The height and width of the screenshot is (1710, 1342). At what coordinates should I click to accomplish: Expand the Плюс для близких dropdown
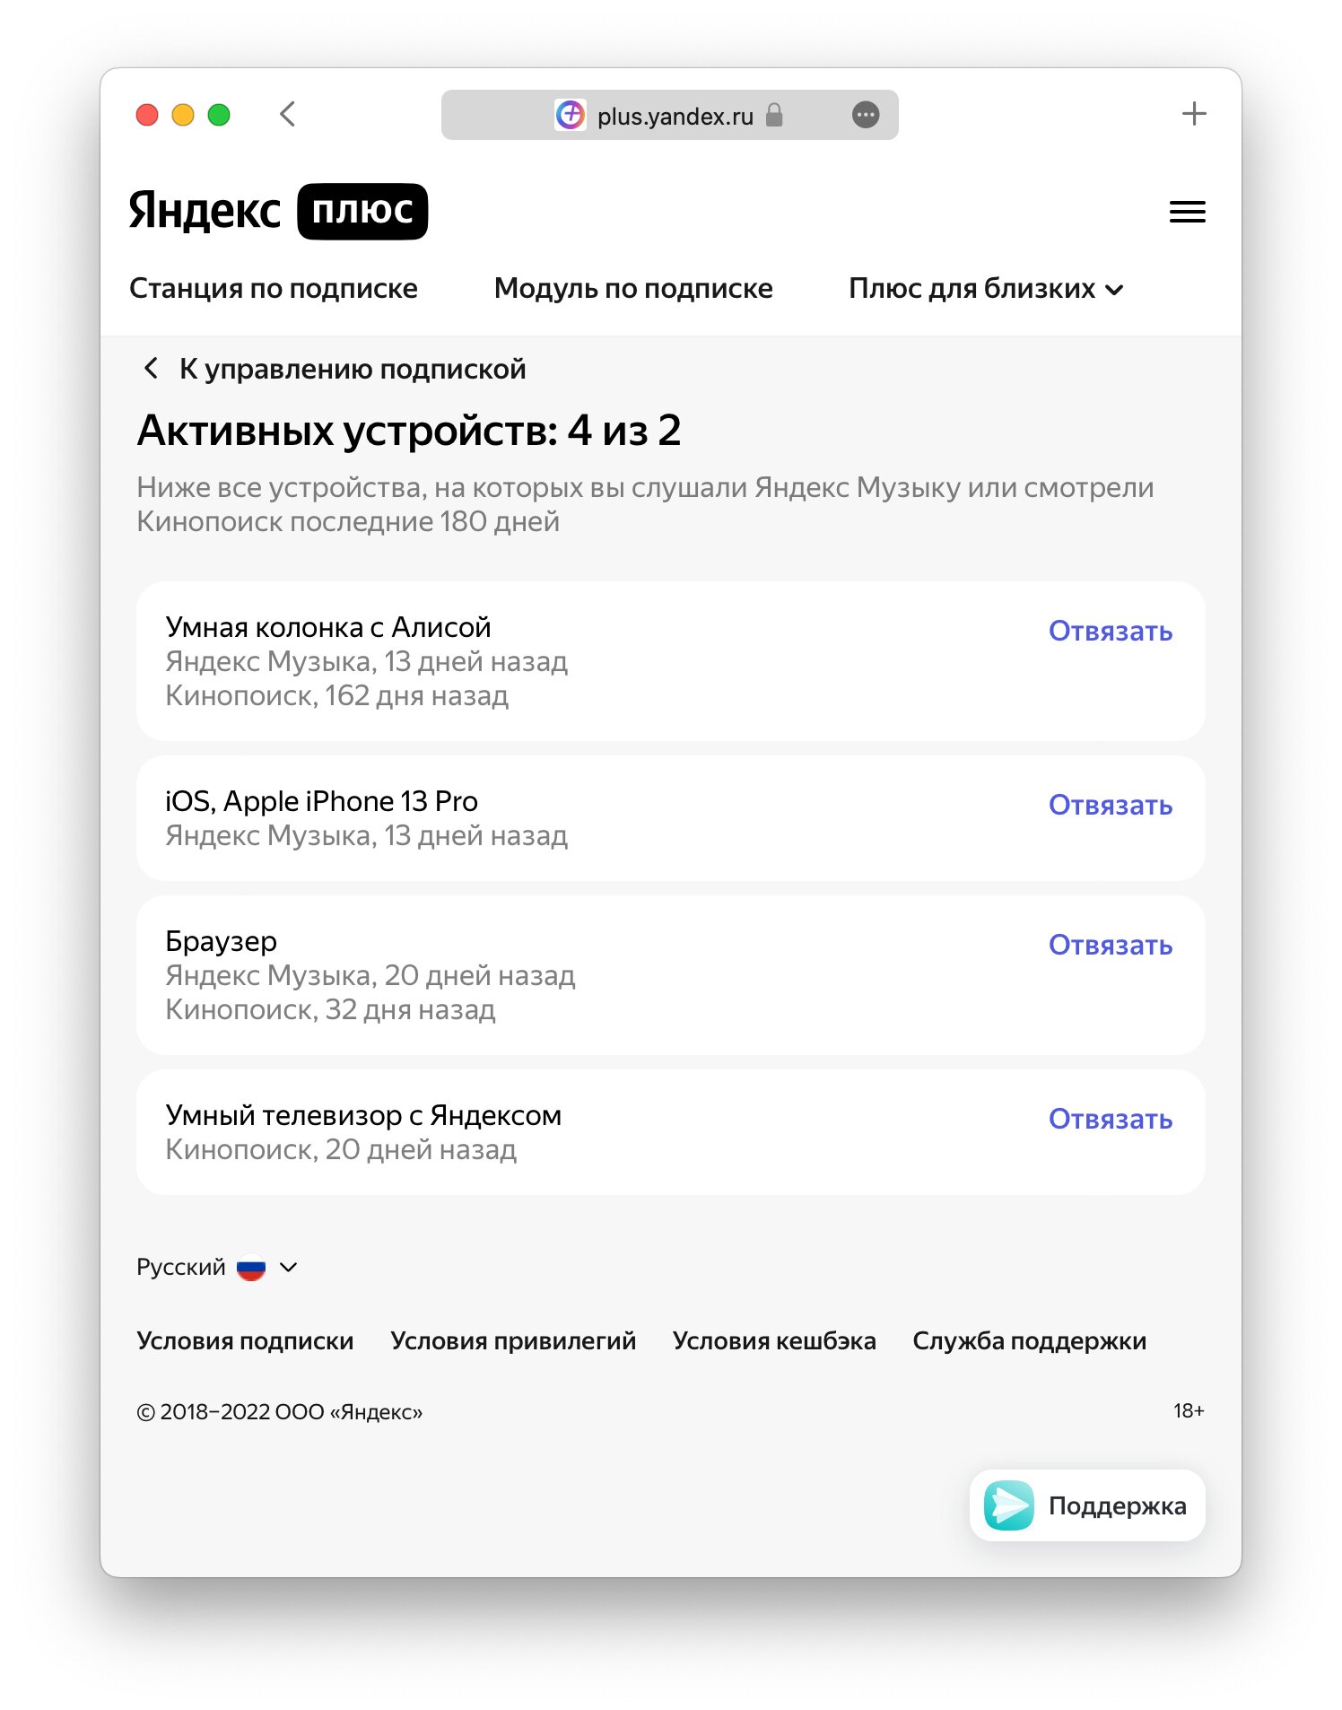986,288
